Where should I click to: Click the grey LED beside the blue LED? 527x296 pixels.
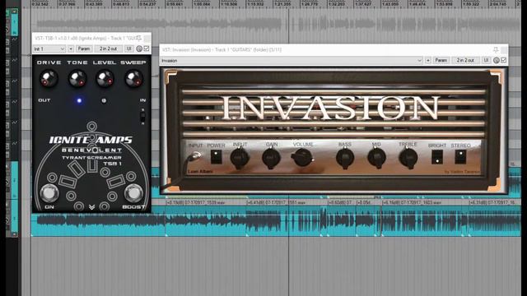point(104,100)
